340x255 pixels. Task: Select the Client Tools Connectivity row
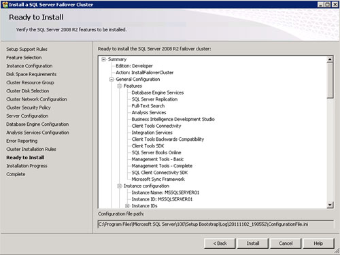pos(156,126)
